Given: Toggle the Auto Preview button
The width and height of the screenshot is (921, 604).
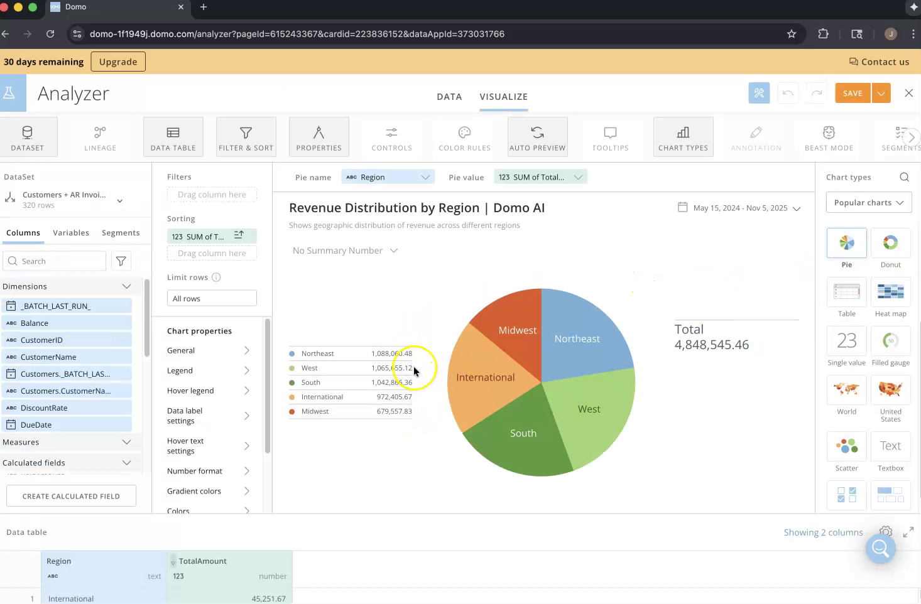Looking at the screenshot, I should coord(537,137).
